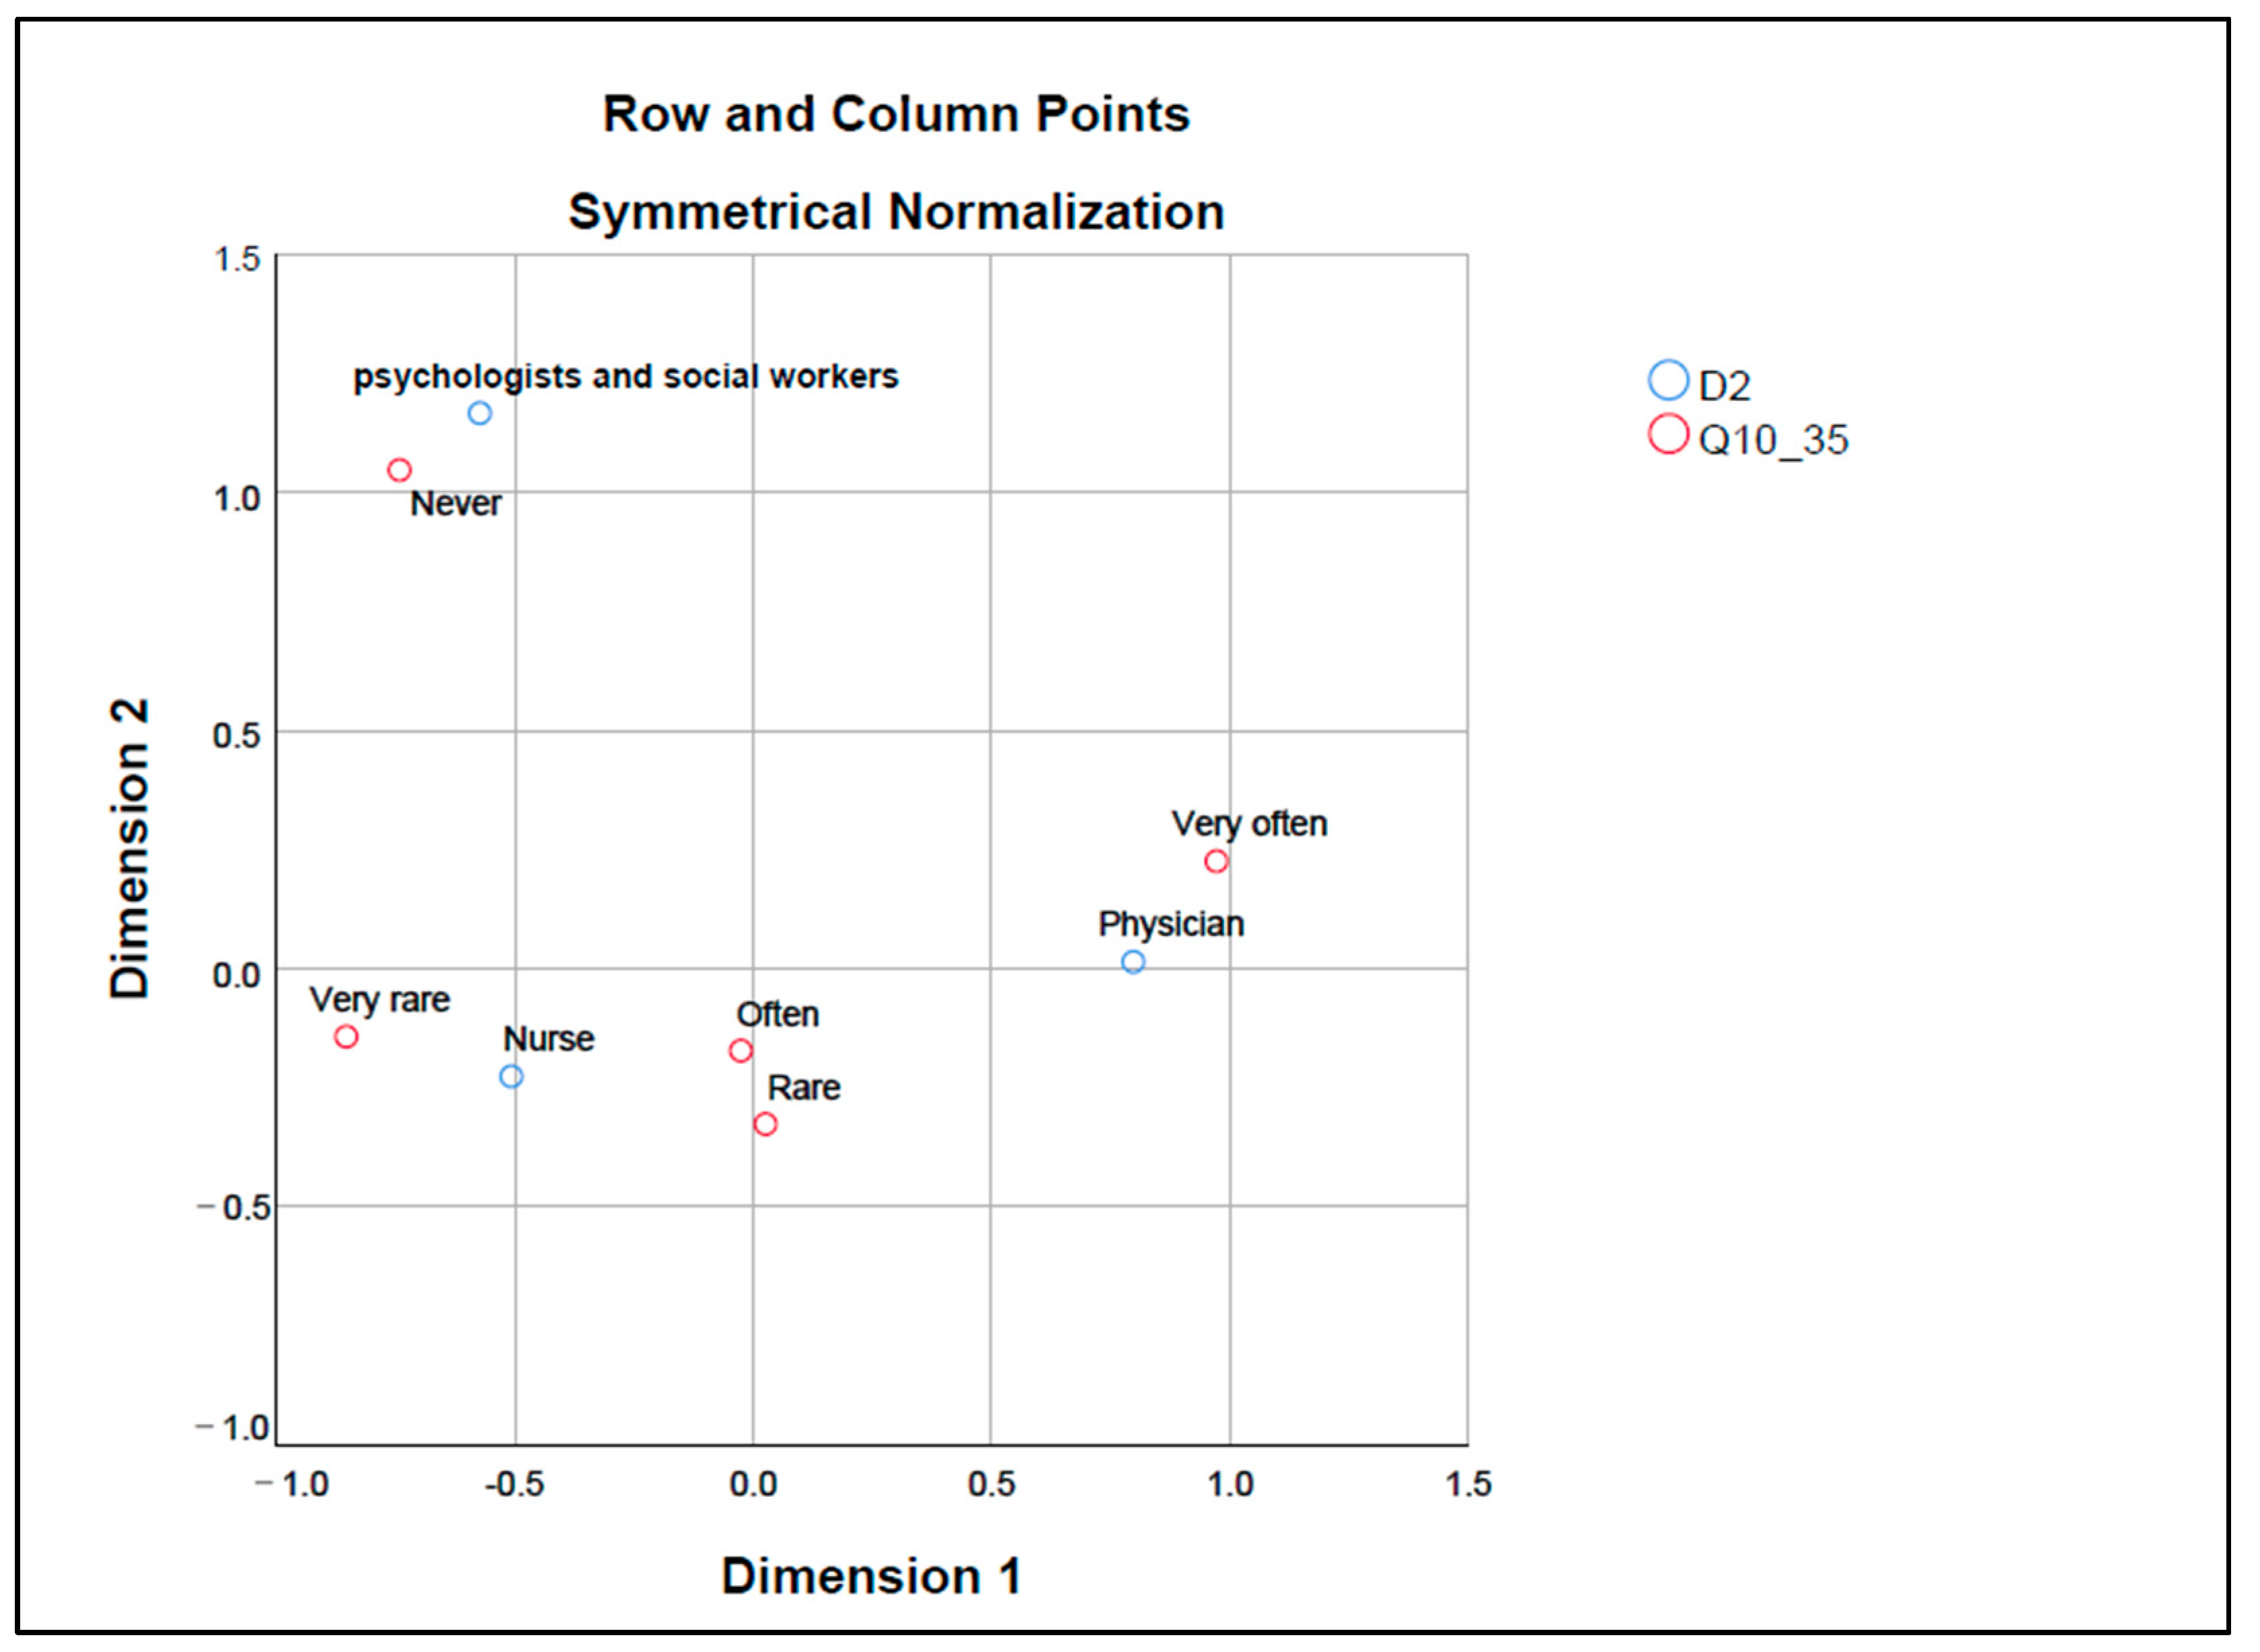This screenshot has width=2260, height=1652.
Task: Click the blue Physician data point
Action: click(x=1133, y=962)
